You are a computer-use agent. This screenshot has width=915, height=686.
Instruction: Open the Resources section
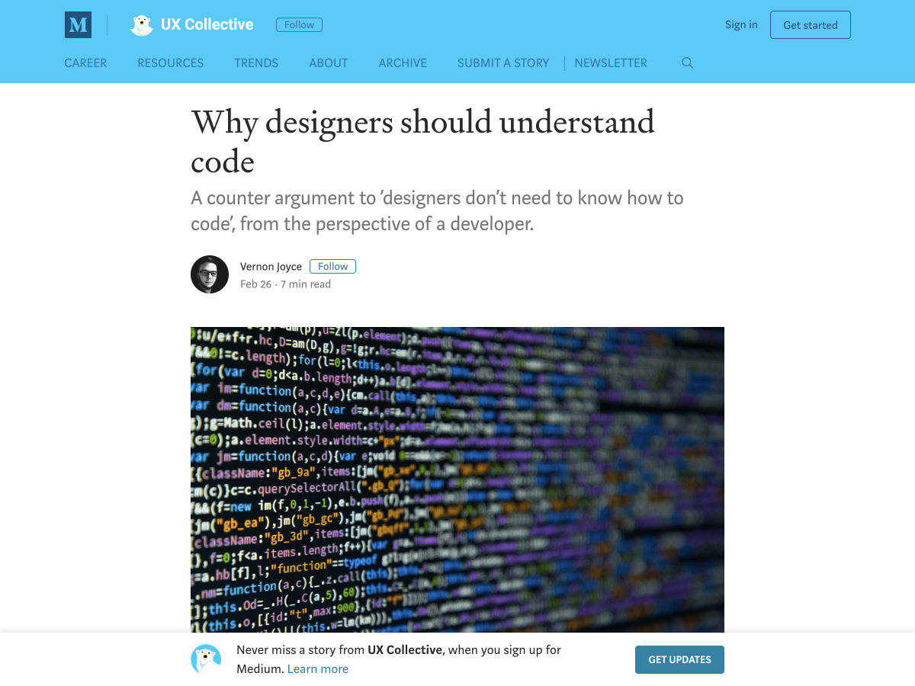[170, 63]
